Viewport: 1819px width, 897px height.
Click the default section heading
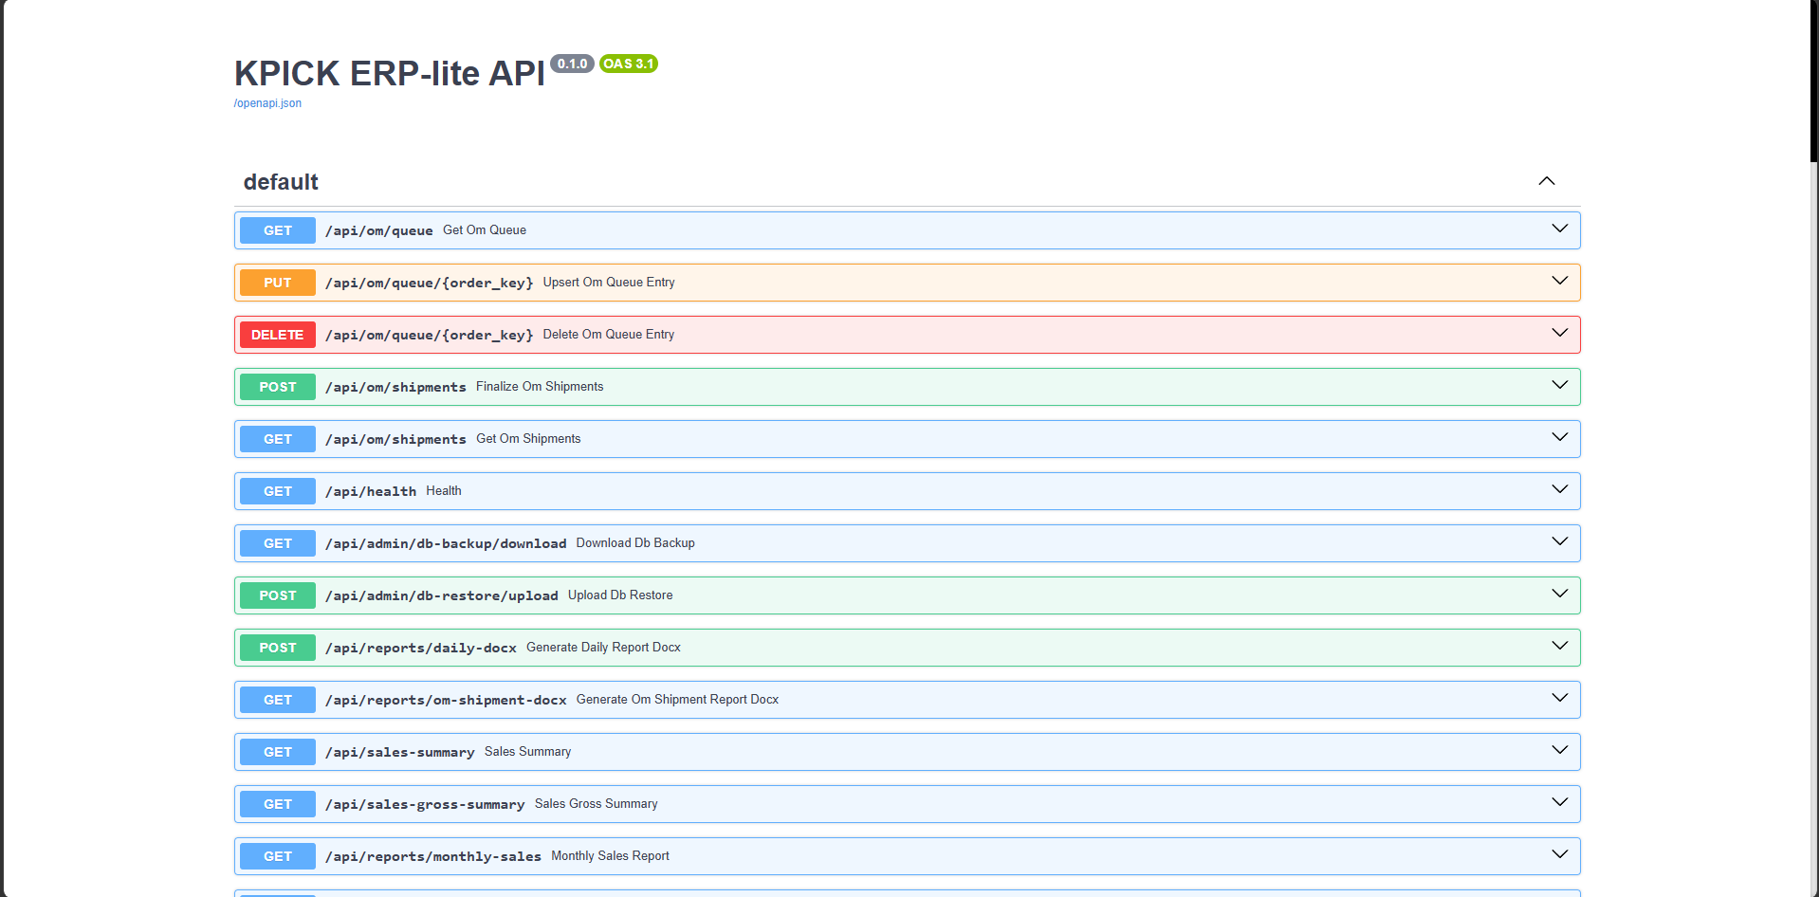pyautogui.click(x=281, y=182)
